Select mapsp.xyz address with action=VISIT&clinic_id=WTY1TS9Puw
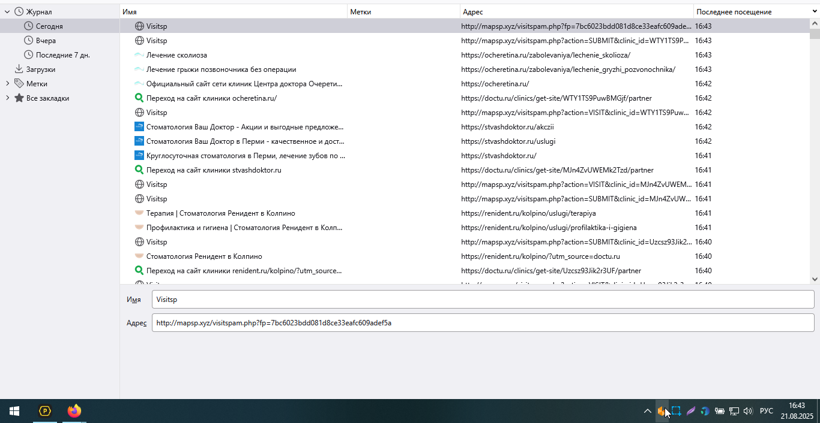Screen dimensions: 820x423 coord(576,112)
